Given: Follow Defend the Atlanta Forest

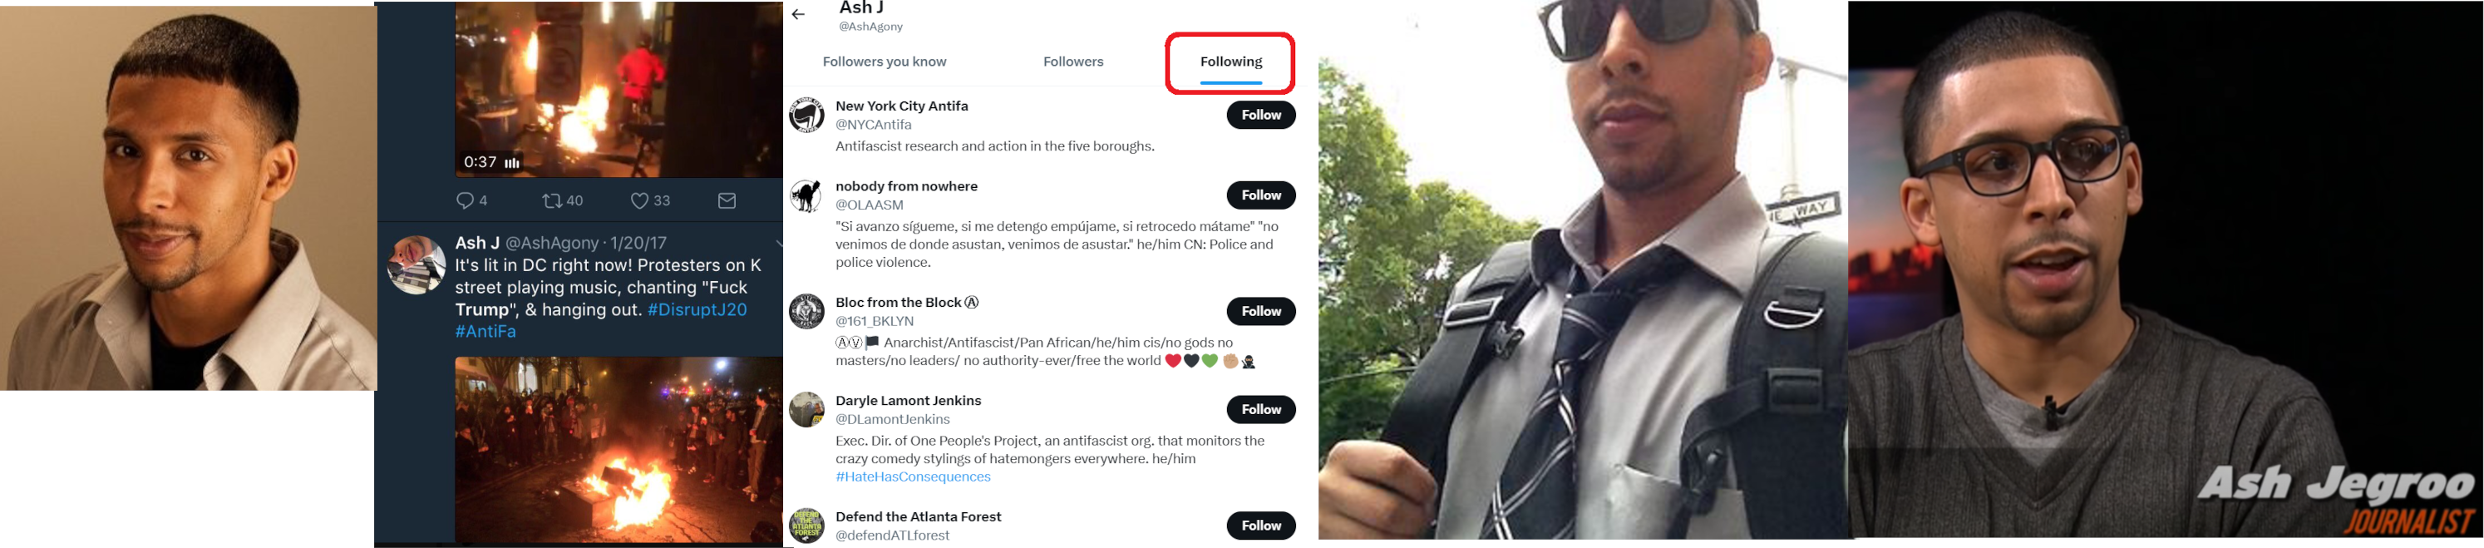Looking at the screenshot, I should tap(1260, 526).
